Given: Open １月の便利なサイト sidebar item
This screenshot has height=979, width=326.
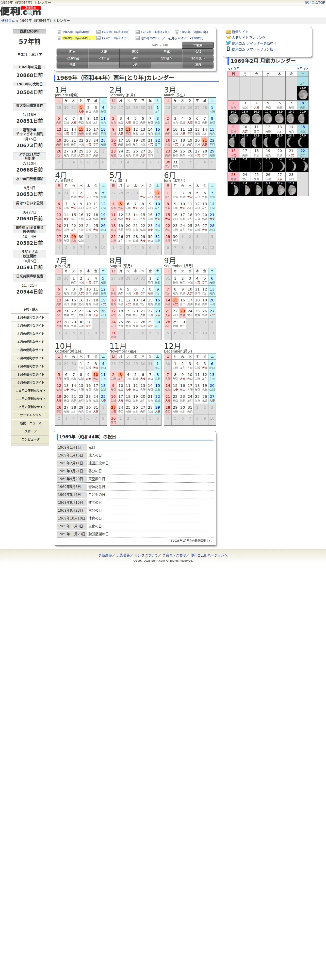Looking at the screenshot, I should click(30, 317).
